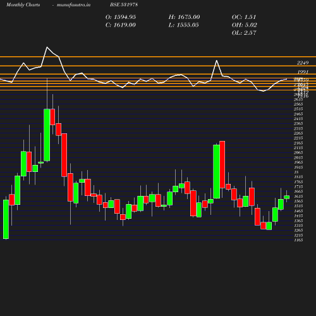Click the 1765 price axis label
Image resolution: width=316 pixels, height=316 pixels.
[x=298, y=182]
